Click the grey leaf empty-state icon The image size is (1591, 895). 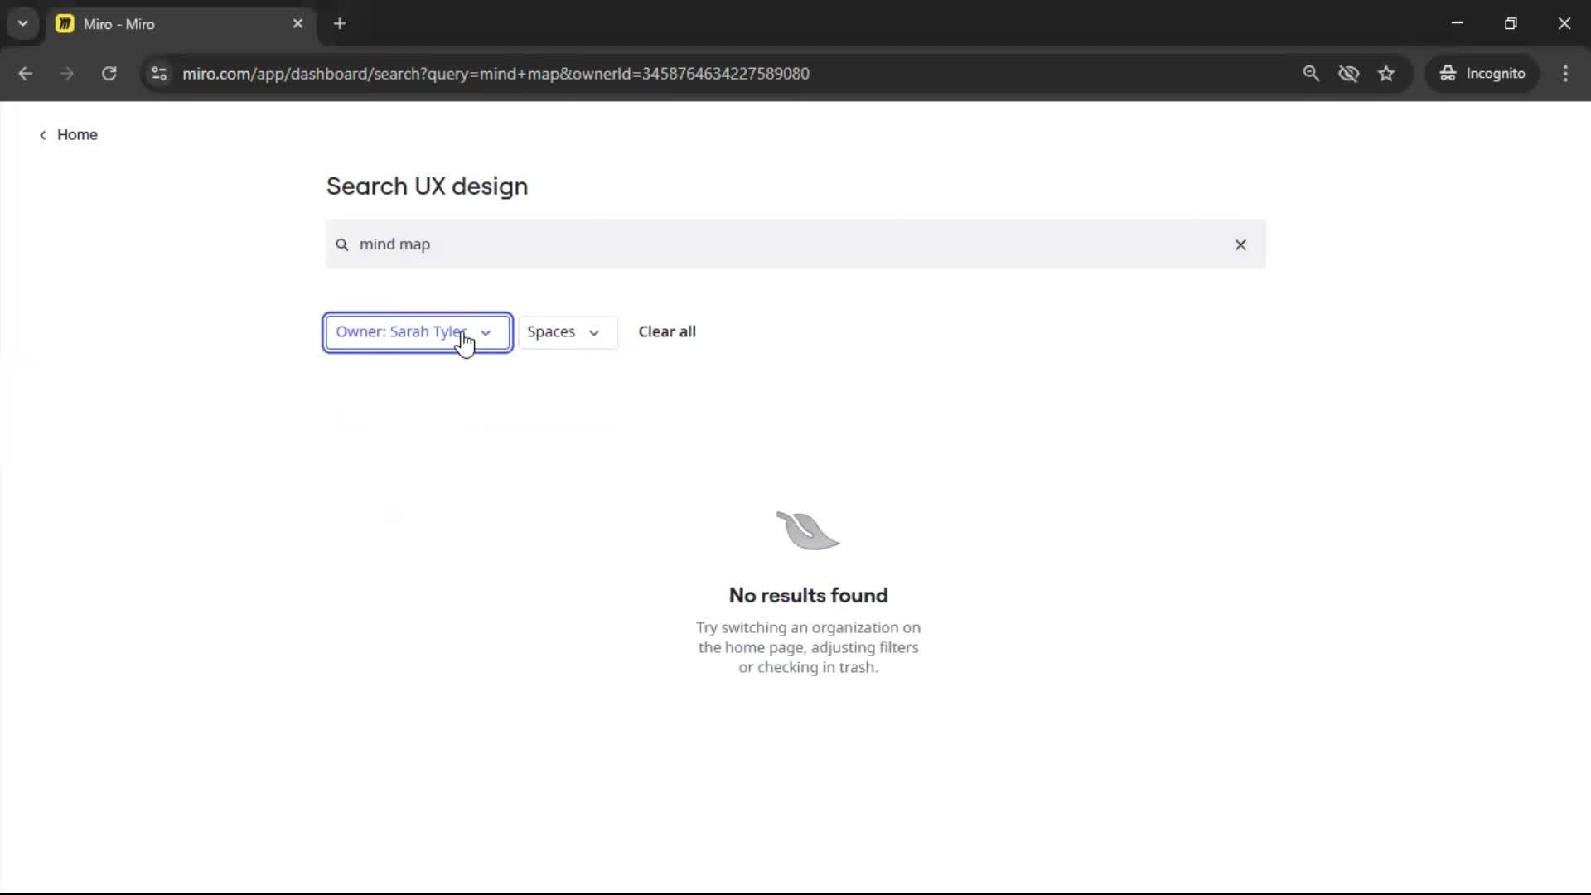[x=808, y=530]
